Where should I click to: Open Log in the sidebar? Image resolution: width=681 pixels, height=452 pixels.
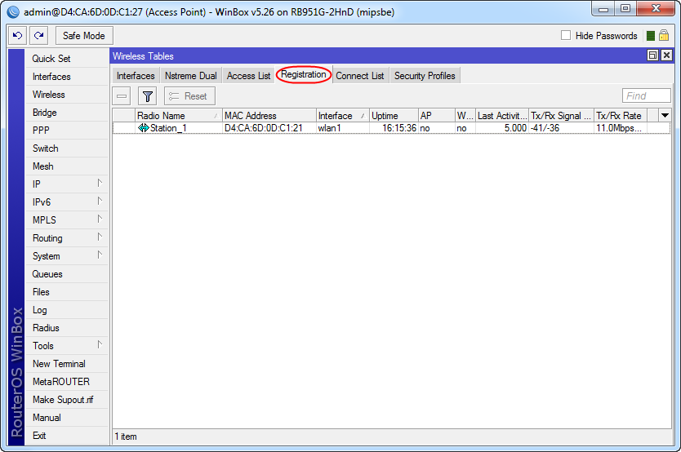[x=66, y=310]
